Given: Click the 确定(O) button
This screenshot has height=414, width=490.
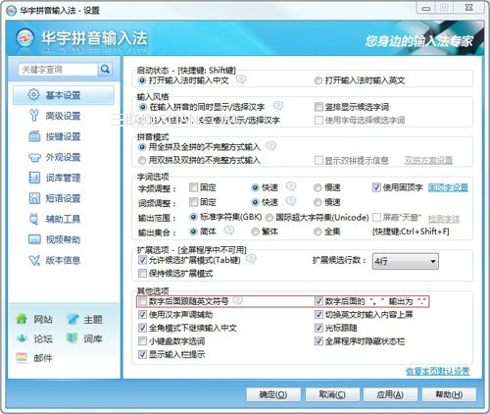Looking at the screenshot, I should pos(273,394).
